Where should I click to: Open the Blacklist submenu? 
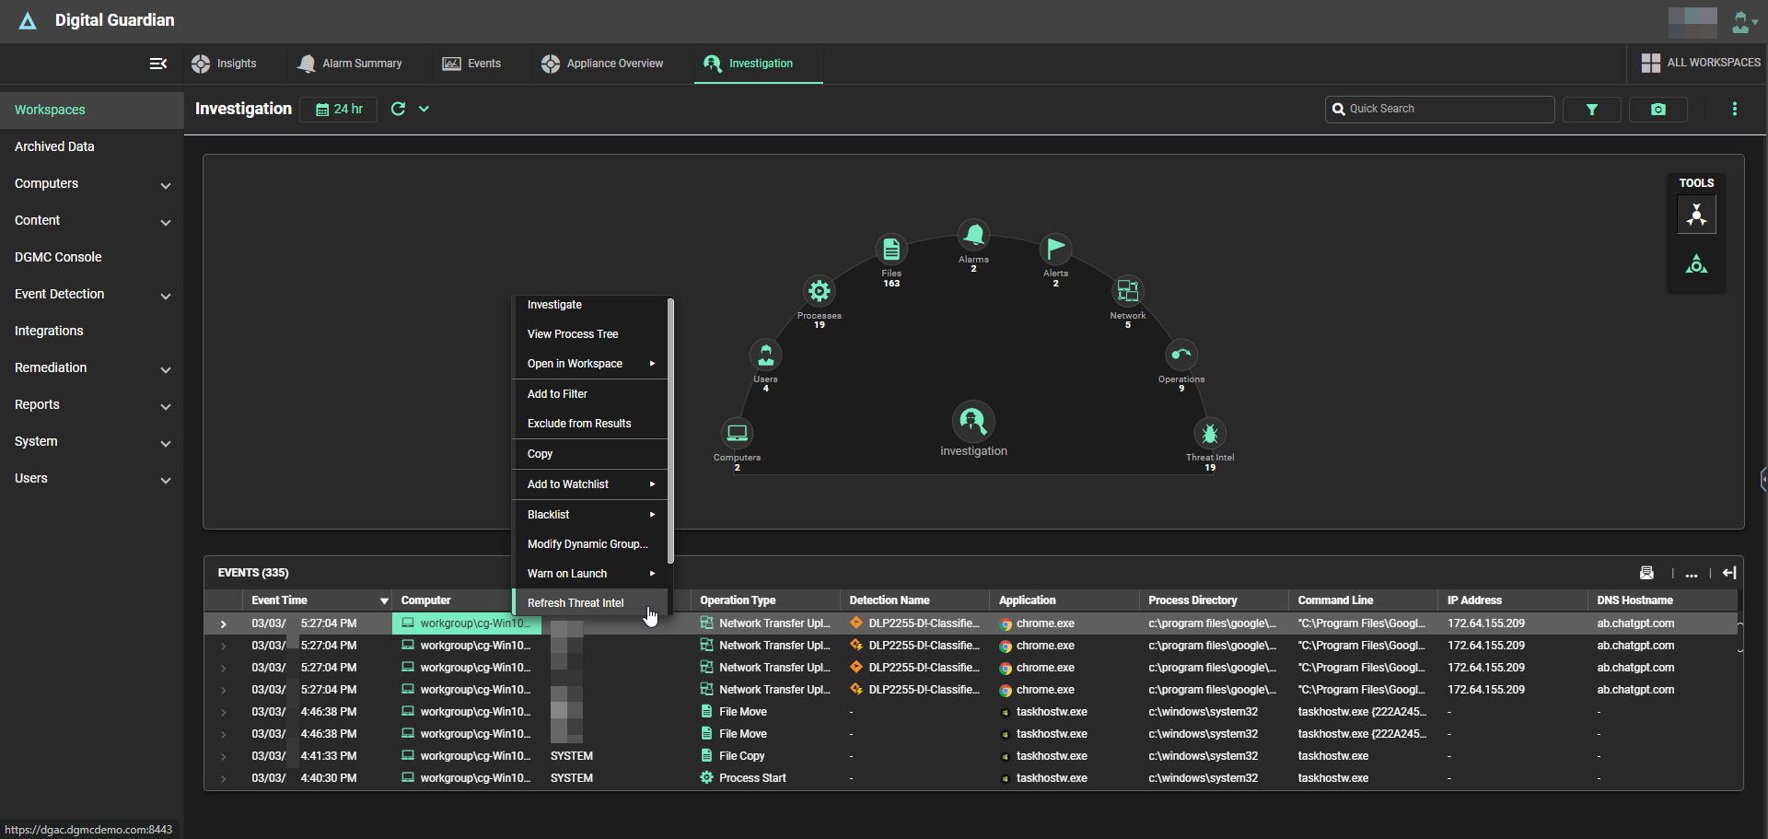point(589,515)
